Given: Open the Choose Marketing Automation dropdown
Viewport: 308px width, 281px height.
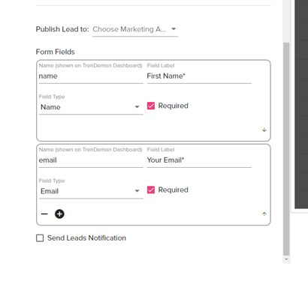Looking at the screenshot, I should 135,29.
